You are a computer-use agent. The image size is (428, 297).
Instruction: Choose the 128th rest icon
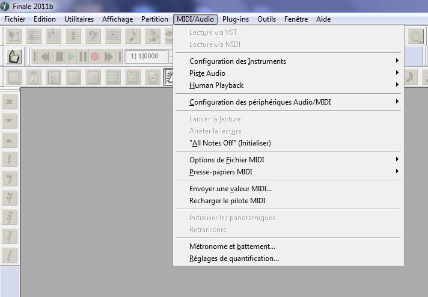pos(10,256)
